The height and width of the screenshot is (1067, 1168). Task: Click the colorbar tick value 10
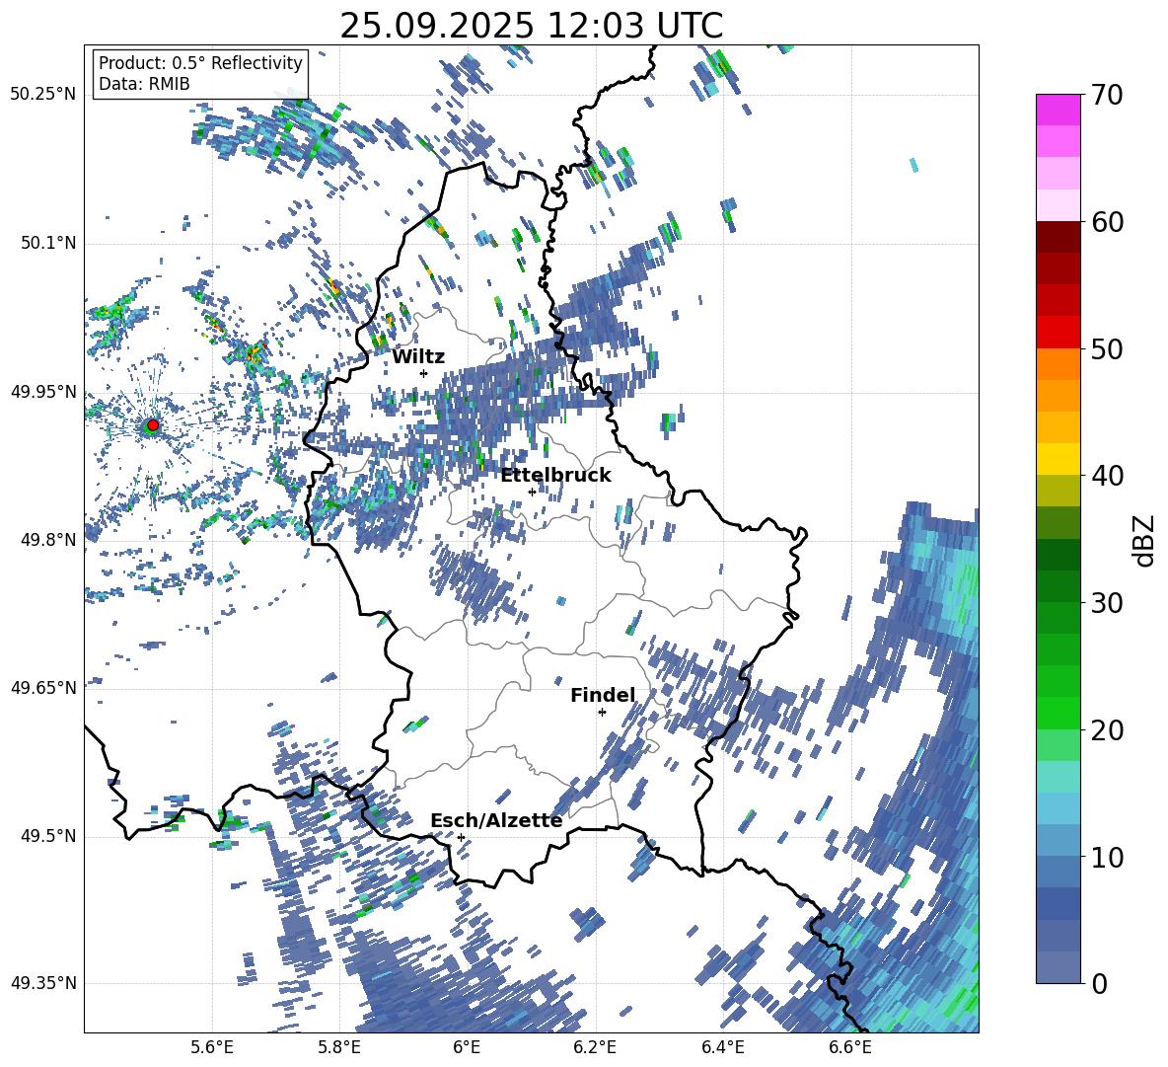click(1108, 857)
